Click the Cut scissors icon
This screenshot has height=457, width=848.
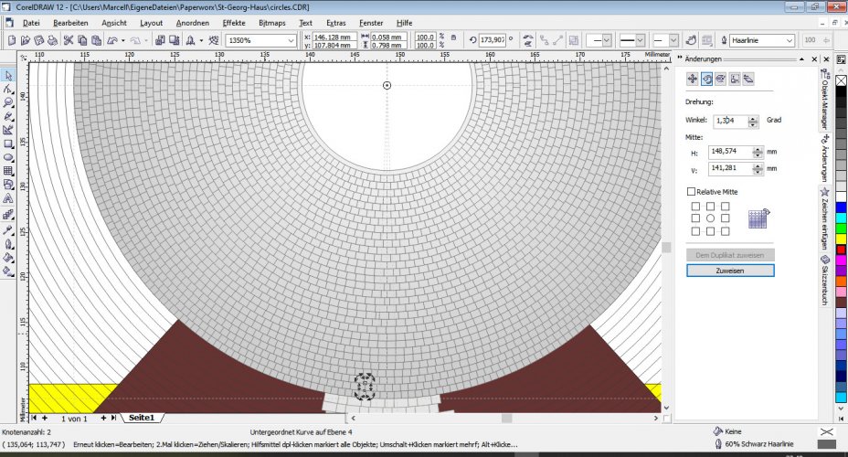pos(69,40)
